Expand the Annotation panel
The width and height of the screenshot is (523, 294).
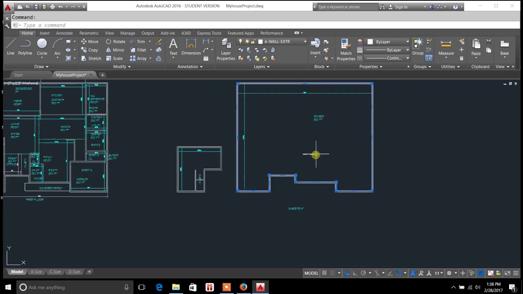(x=190, y=67)
